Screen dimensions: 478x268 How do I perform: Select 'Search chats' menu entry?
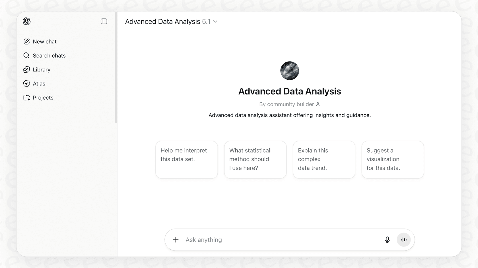[x=49, y=56]
